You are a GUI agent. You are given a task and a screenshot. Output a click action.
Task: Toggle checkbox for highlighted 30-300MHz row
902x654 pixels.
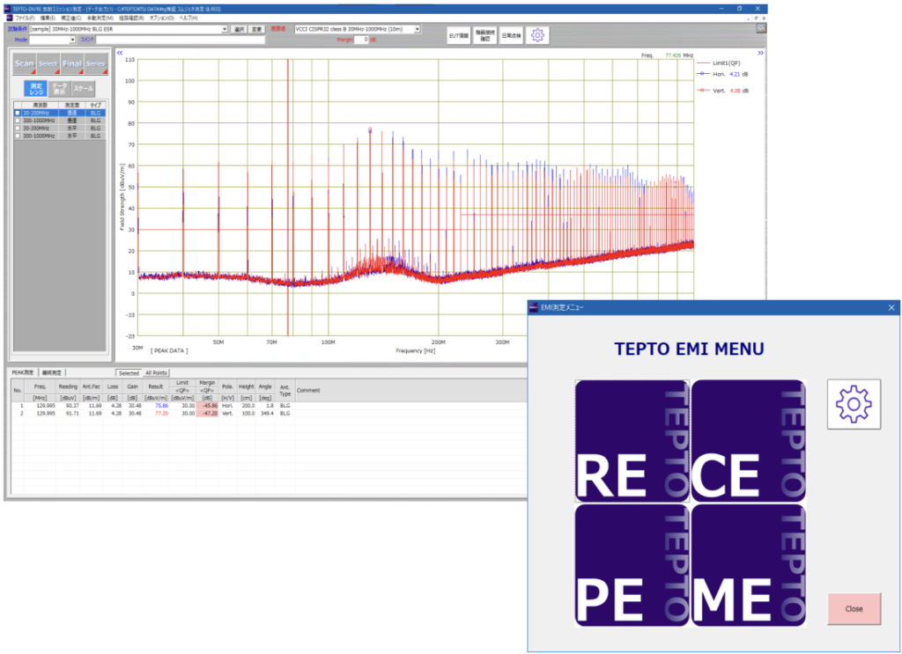point(18,114)
